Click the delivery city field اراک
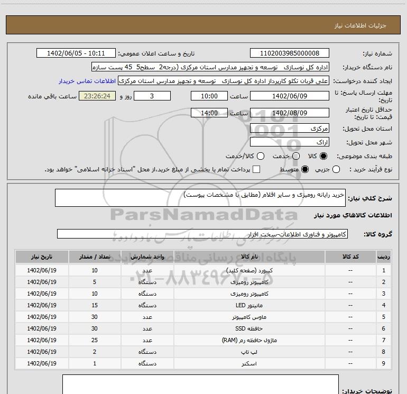The image size is (407, 394). coord(290,142)
